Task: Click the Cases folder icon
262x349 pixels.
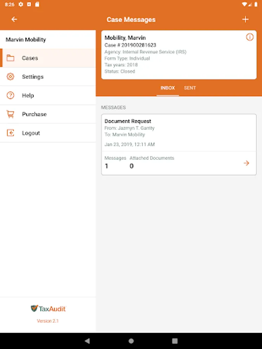Action: [10, 58]
